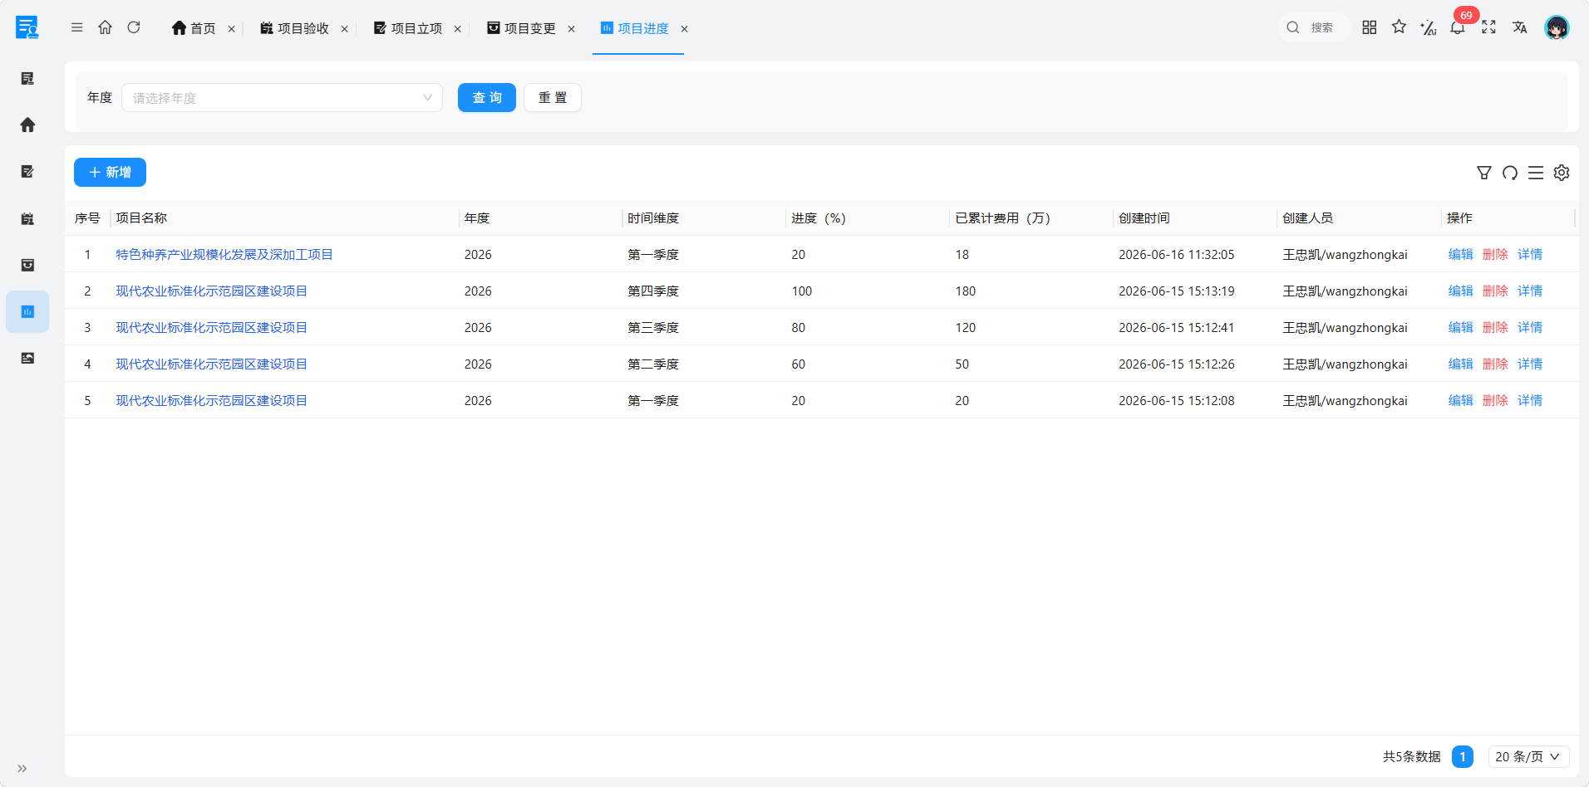Click 删除 for the first row
The image size is (1589, 787).
click(x=1495, y=254)
